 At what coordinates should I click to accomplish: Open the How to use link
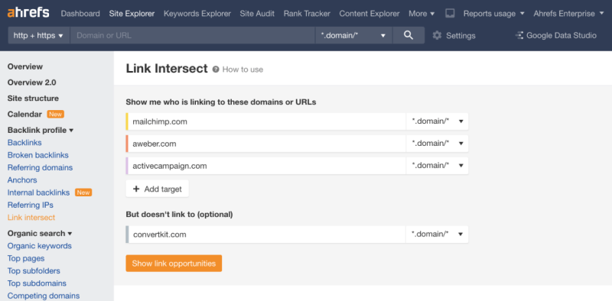tap(243, 70)
